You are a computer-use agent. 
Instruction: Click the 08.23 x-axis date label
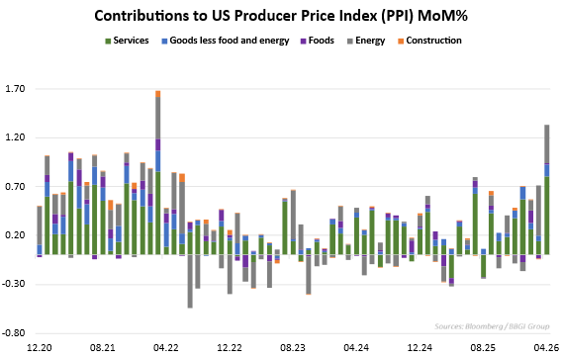[x=293, y=347]
